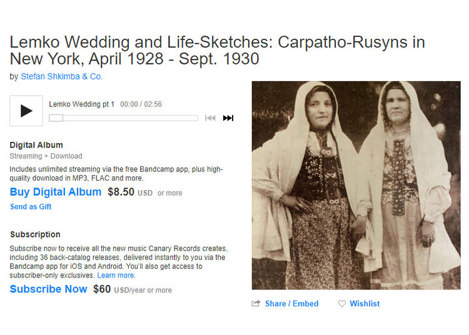The width and height of the screenshot is (469, 335).
Task: Add album to Wishlist via text link
Action: pos(365,304)
